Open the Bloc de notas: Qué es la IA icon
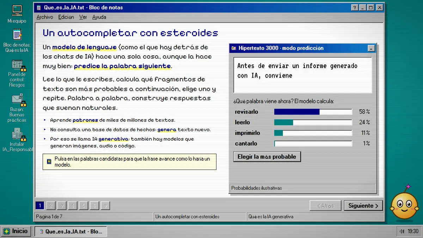 (x=17, y=41)
